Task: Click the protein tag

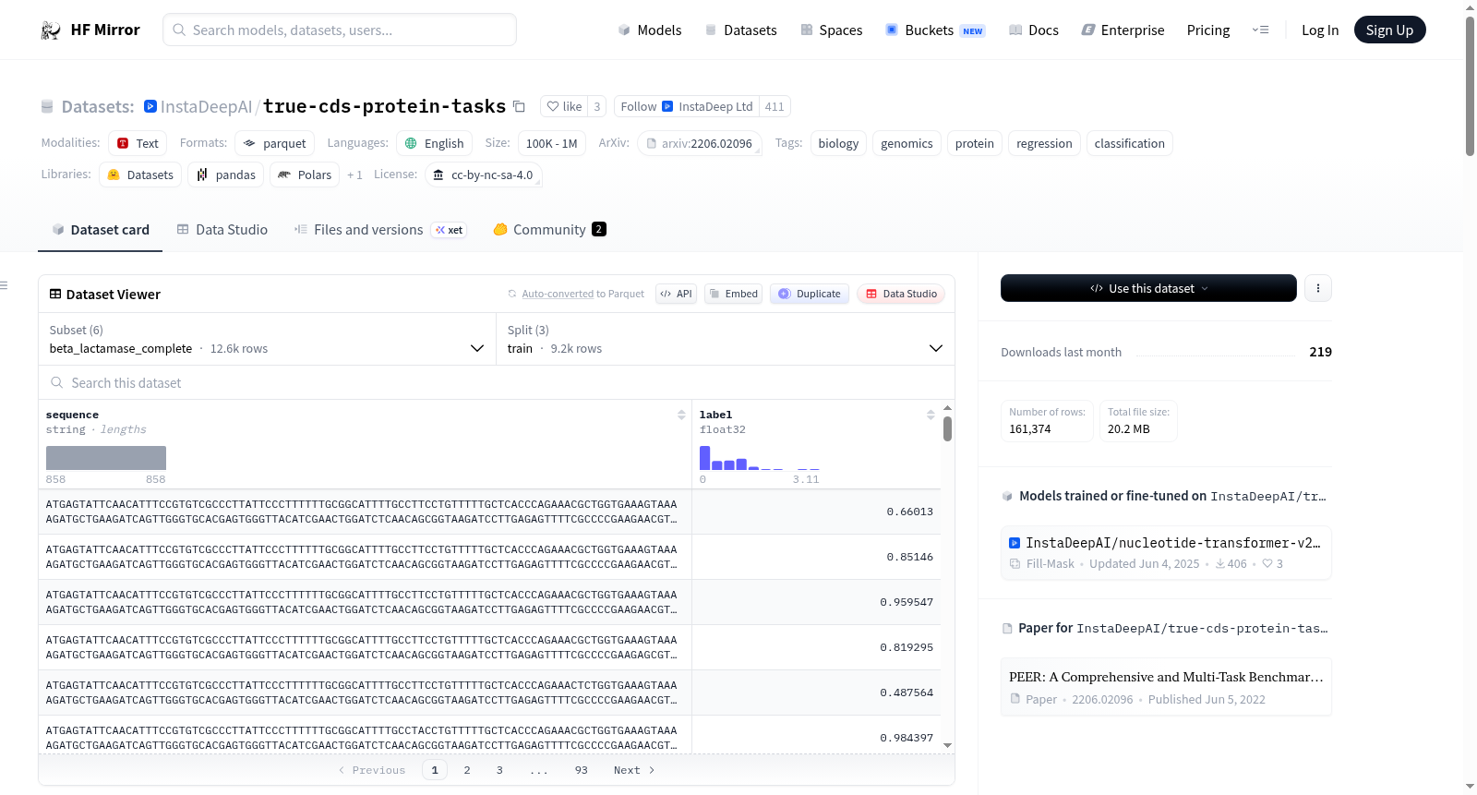Action: pos(975,144)
